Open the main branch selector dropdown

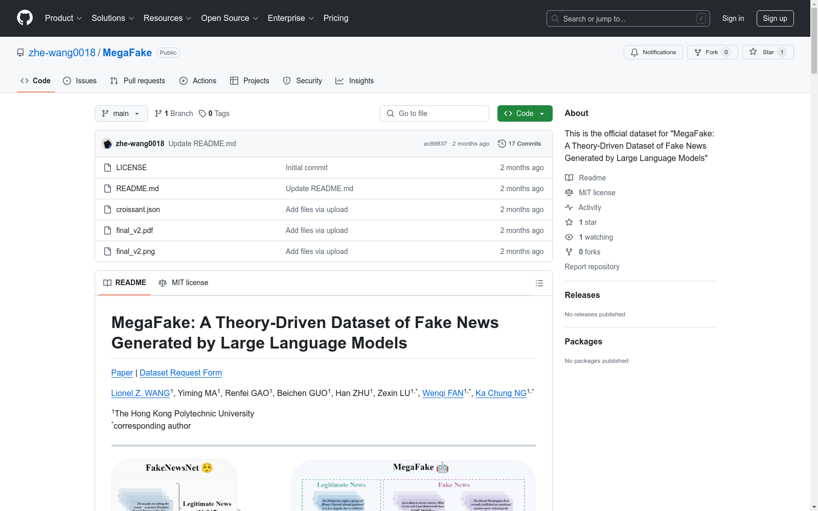click(121, 113)
